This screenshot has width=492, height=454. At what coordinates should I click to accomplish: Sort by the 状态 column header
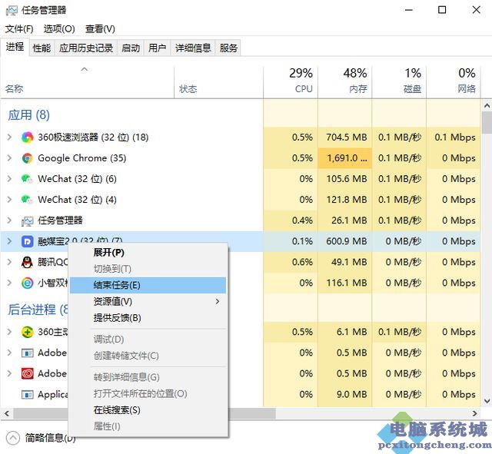tap(218, 82)
